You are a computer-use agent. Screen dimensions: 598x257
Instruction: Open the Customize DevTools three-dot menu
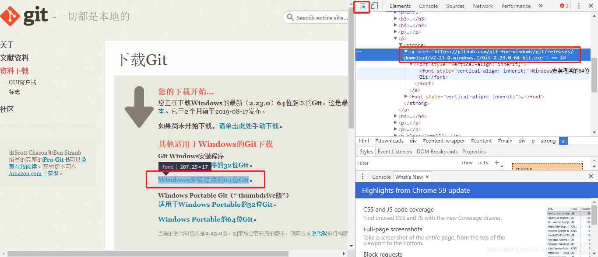(x=579, y=6)
